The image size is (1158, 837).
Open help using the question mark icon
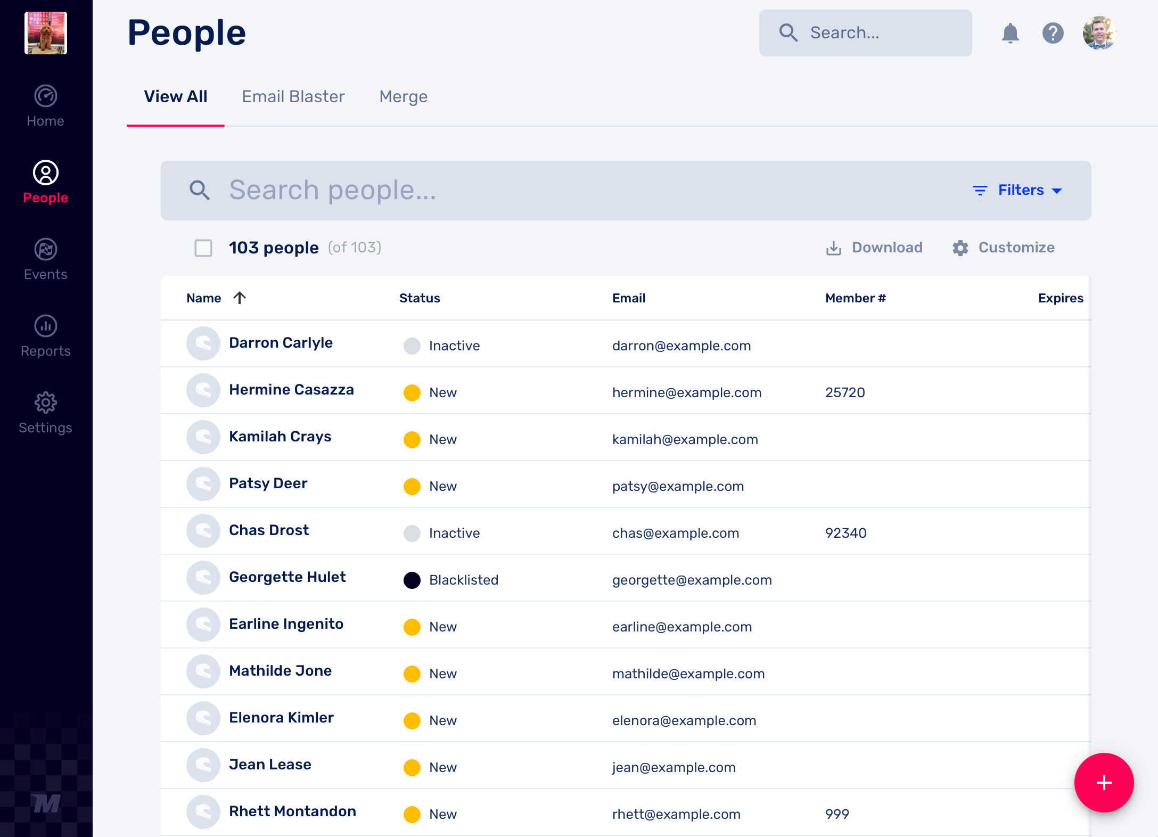(x=1053, y=33)
